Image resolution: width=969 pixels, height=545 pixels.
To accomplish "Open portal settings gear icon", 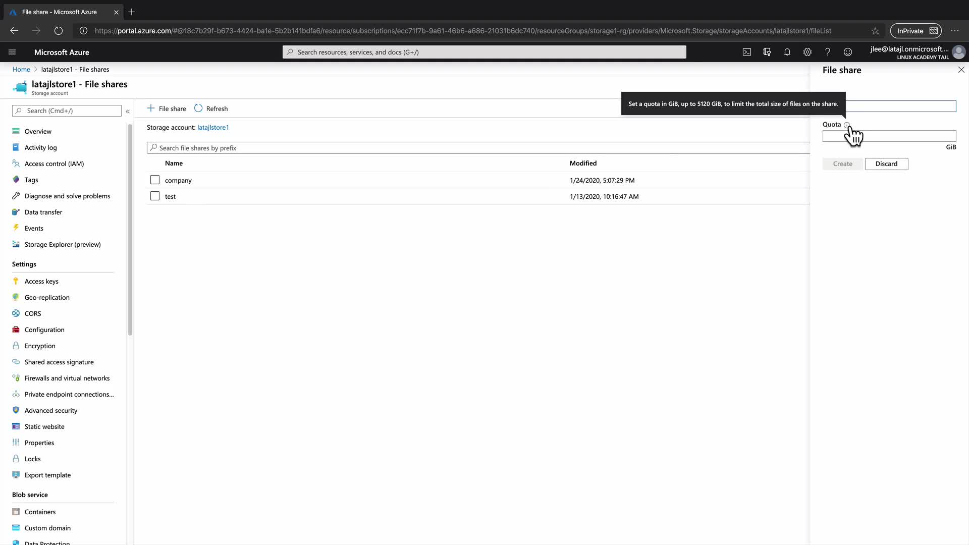I will coord(807,52).
